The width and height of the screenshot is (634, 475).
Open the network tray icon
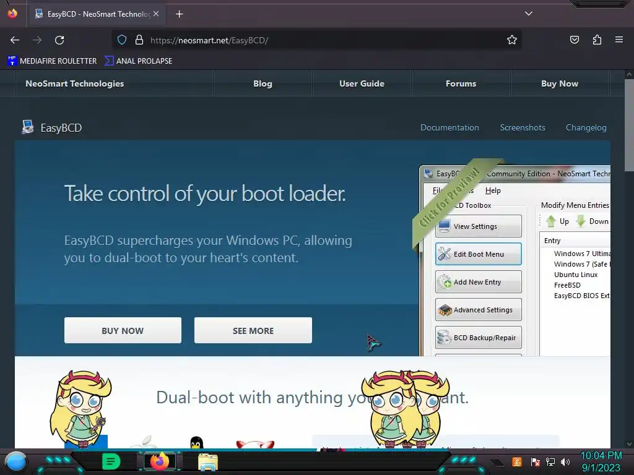point(550,462)
